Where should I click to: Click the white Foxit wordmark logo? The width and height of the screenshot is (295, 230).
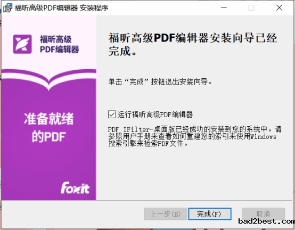75,188
